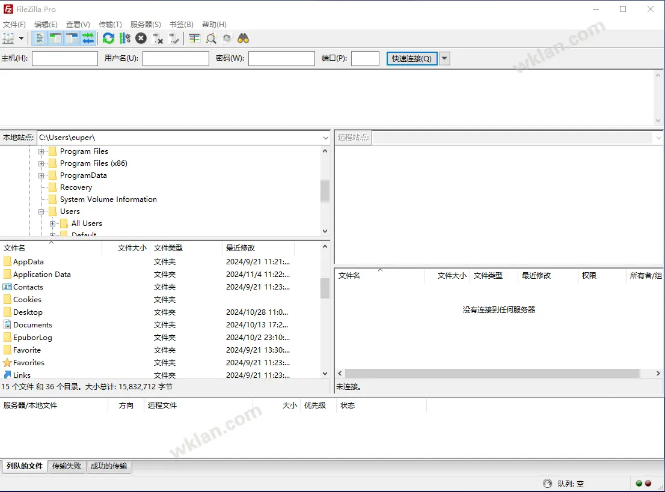Image resolution: width=665 pixels, height=492 pixels.
Task: Sort local list by 最近修改 column
Action: click(258, 248)
